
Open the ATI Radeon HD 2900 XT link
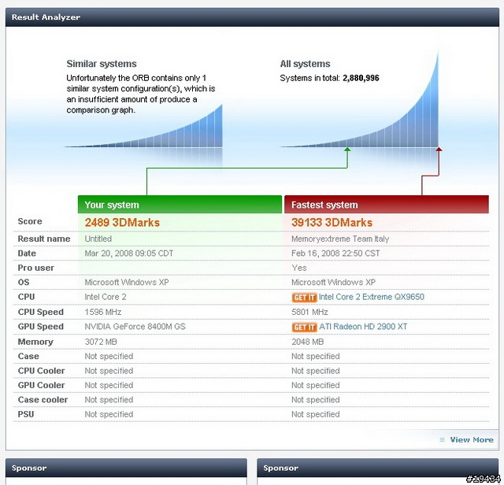pos(363,327)
